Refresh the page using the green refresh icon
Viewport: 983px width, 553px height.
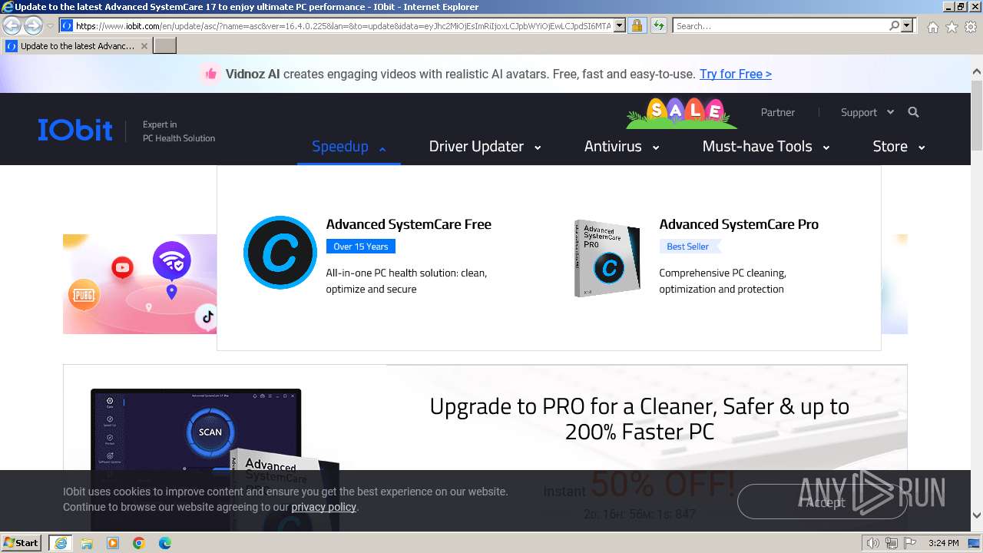(659, 25)
